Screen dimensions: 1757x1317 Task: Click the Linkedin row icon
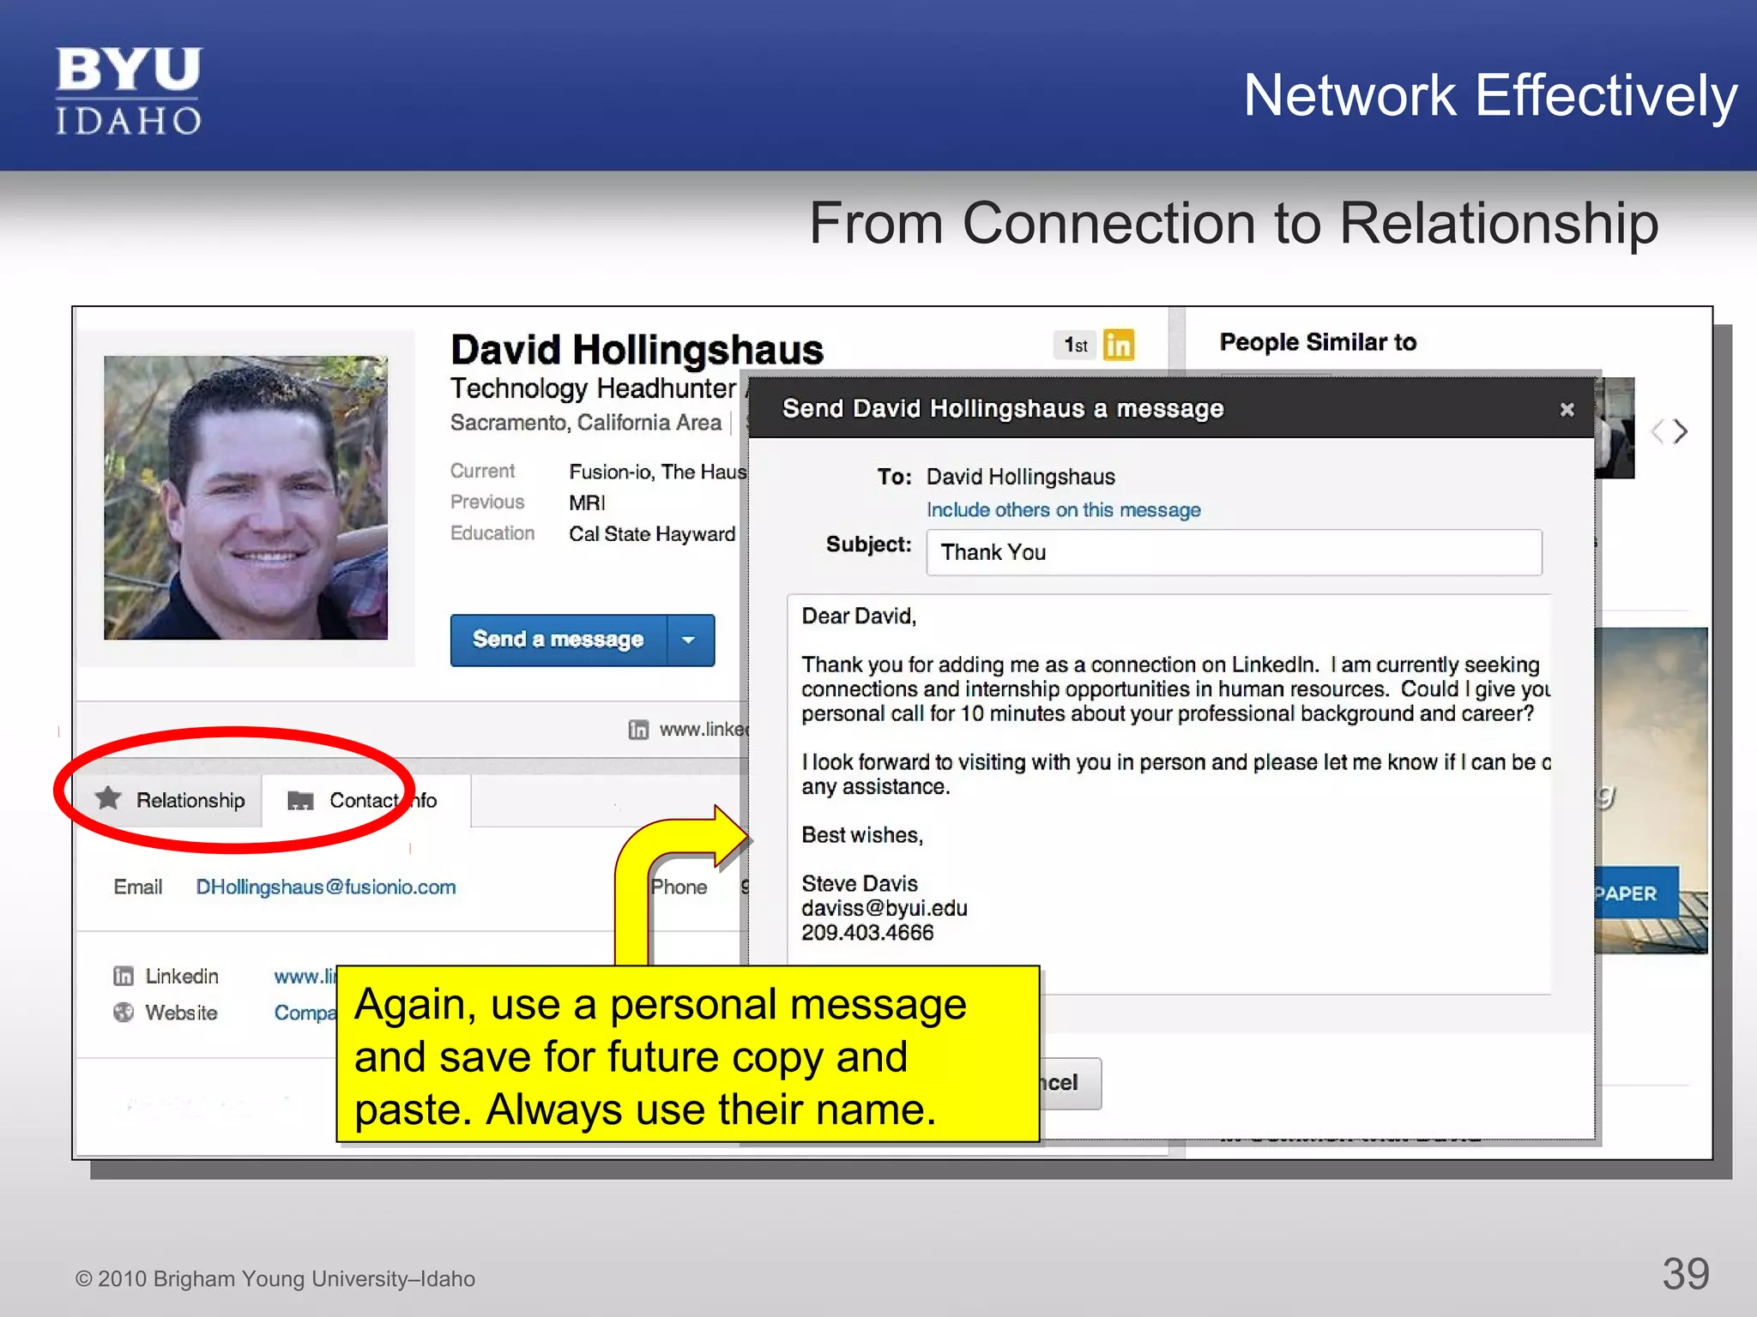point(124,976)
